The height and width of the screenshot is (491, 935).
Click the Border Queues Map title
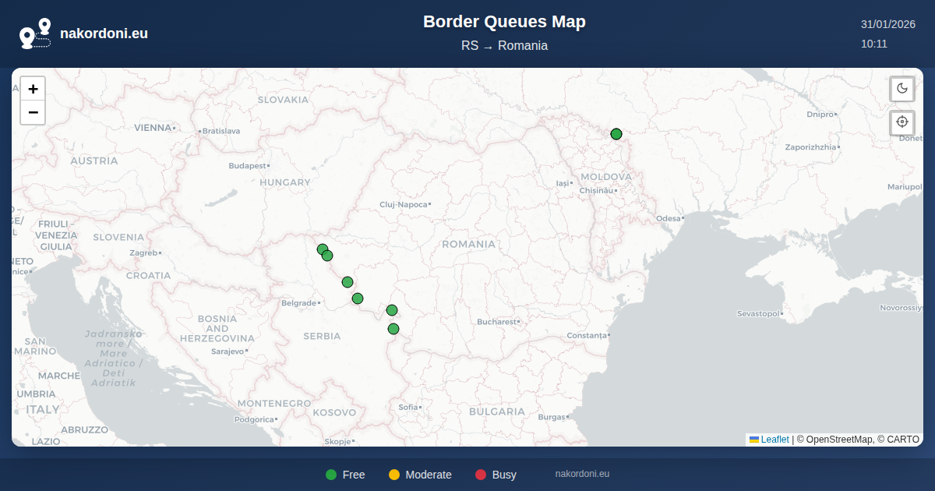click(504, 22)
